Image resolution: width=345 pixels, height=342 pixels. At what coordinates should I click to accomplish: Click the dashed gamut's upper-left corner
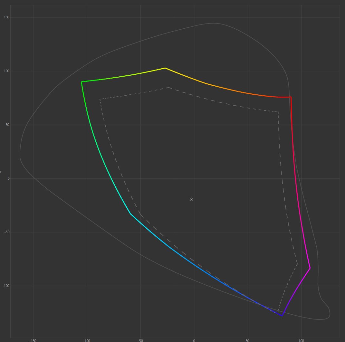coord(100,99)
